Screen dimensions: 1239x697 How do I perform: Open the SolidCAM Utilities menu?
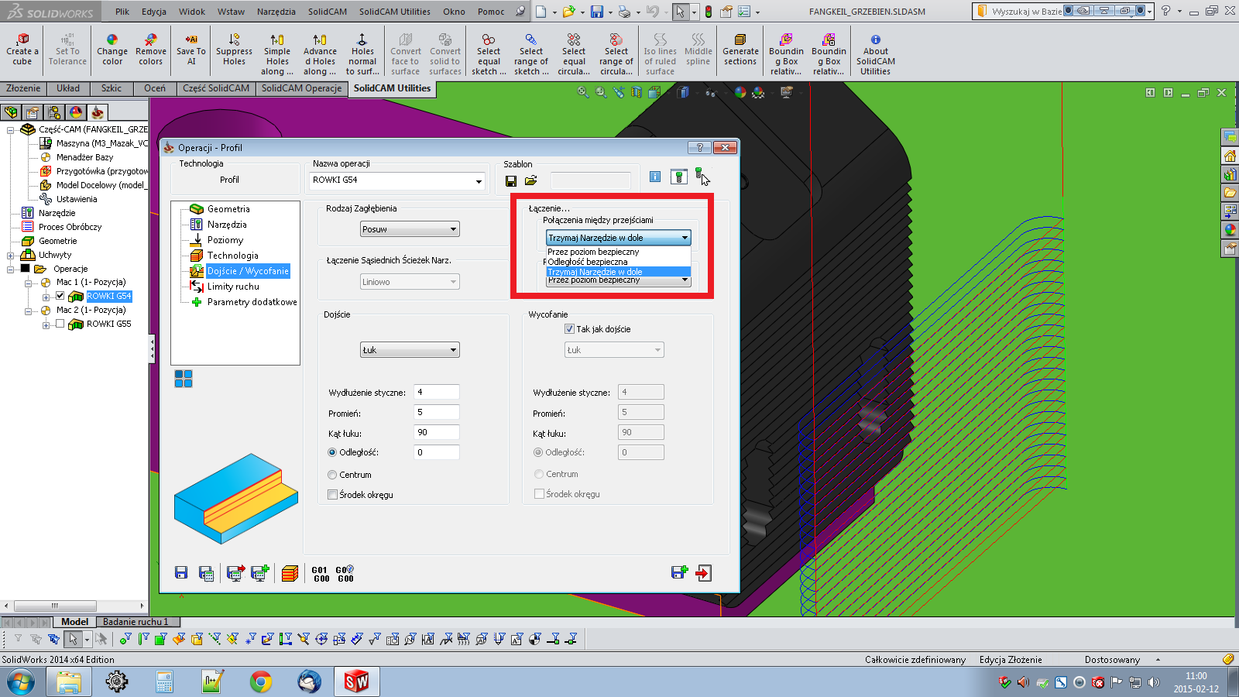(x=394, y=12)
